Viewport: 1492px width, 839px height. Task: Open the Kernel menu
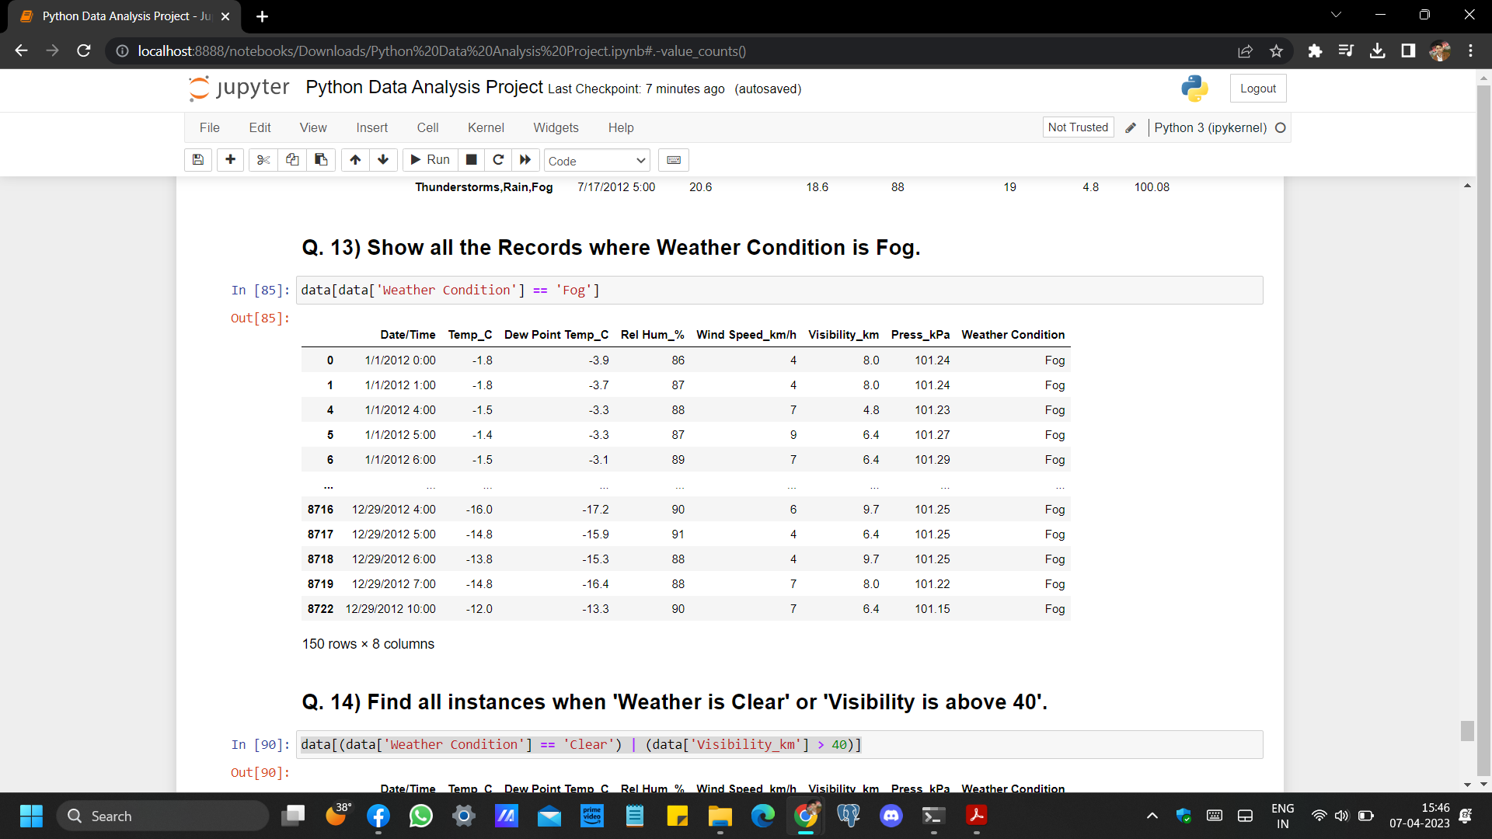pos(486,128)
